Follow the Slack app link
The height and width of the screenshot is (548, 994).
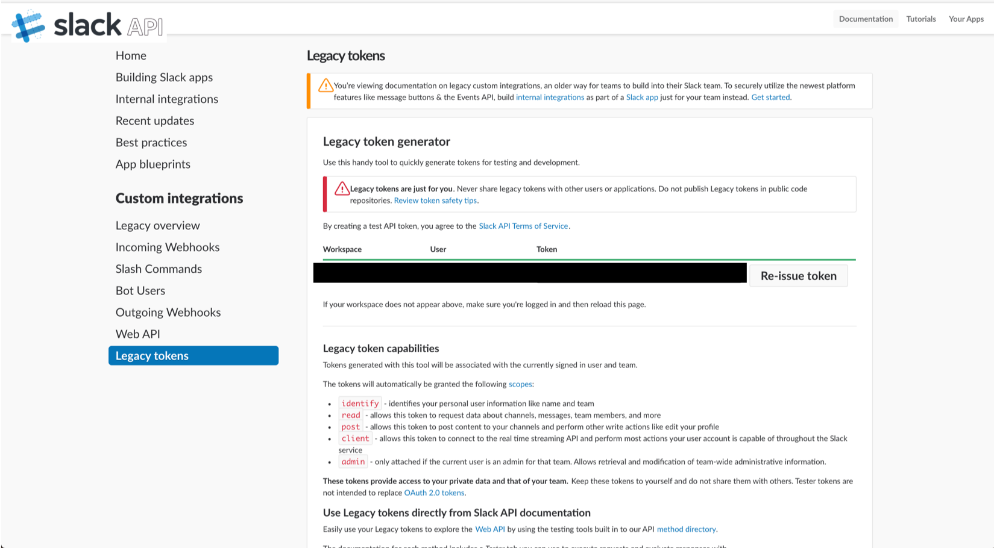(x=642, y=97)
